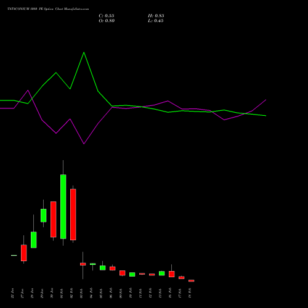Click the green candle for 28 Jan
The height and width of the screenshot is (308, 308).
[x=34, y=240]
